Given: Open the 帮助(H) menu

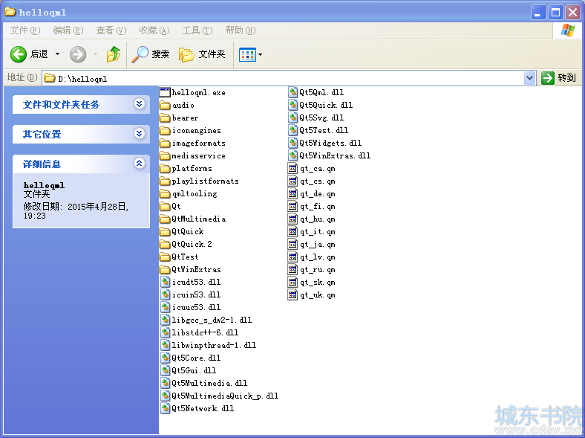Looking at the screenshot, I should click(x=241, y=30).
